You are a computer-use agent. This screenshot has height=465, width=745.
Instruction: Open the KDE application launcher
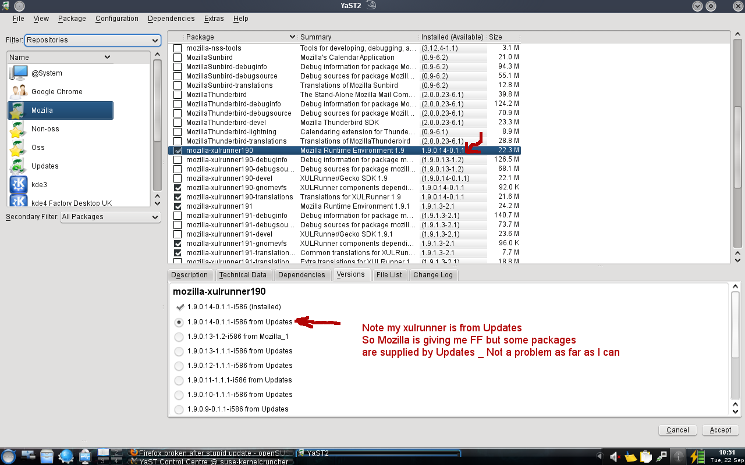click(x=9, y=456)
